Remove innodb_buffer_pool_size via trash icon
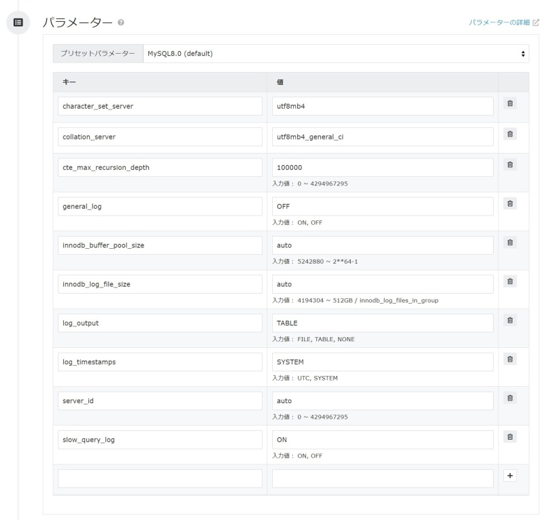The width and height of the screenshot is (544, 520). [510, 243]
